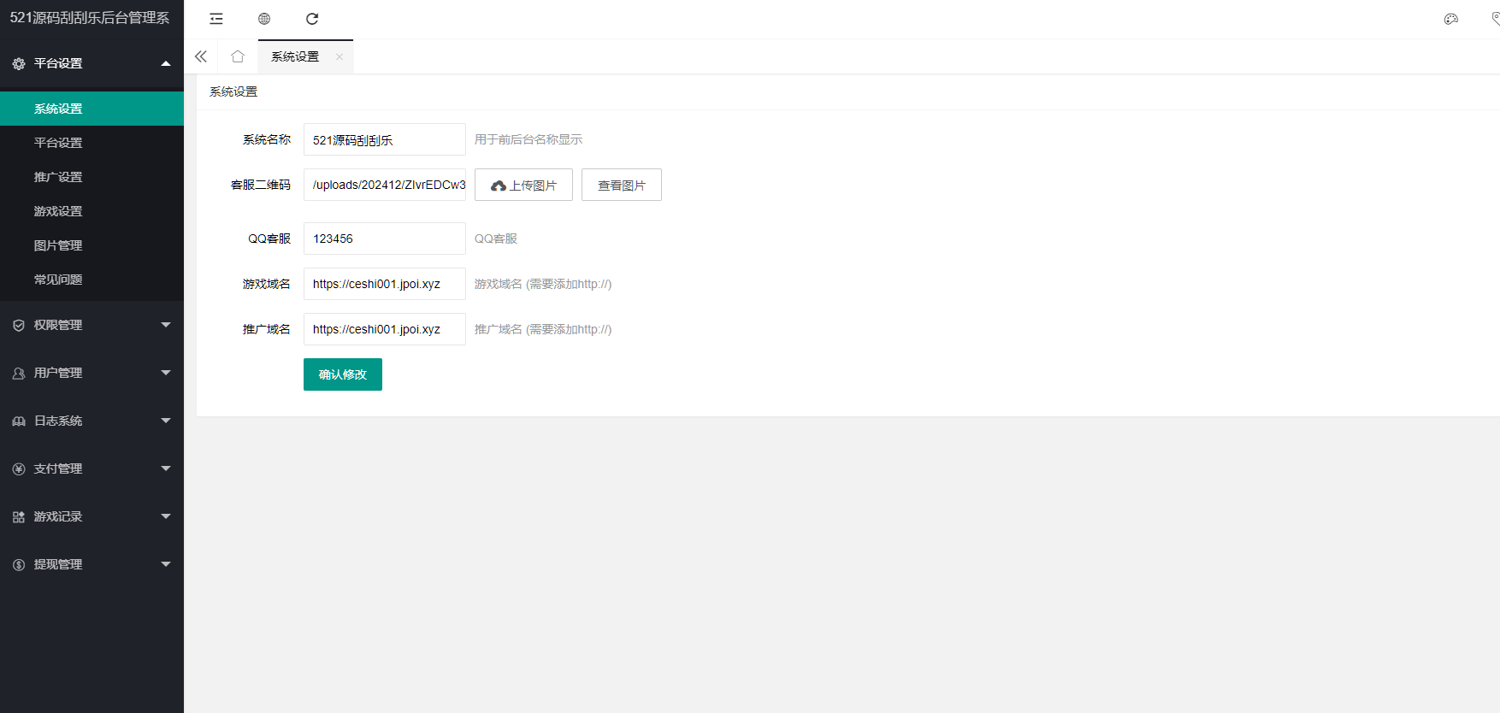Click the 确认修改 submit button
Image resolution: width=1500 pixels, height=713 pixels.
click(x=343, y=374)
